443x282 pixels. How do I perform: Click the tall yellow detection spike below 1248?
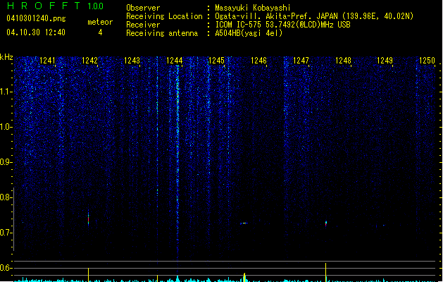click(326, 272)
